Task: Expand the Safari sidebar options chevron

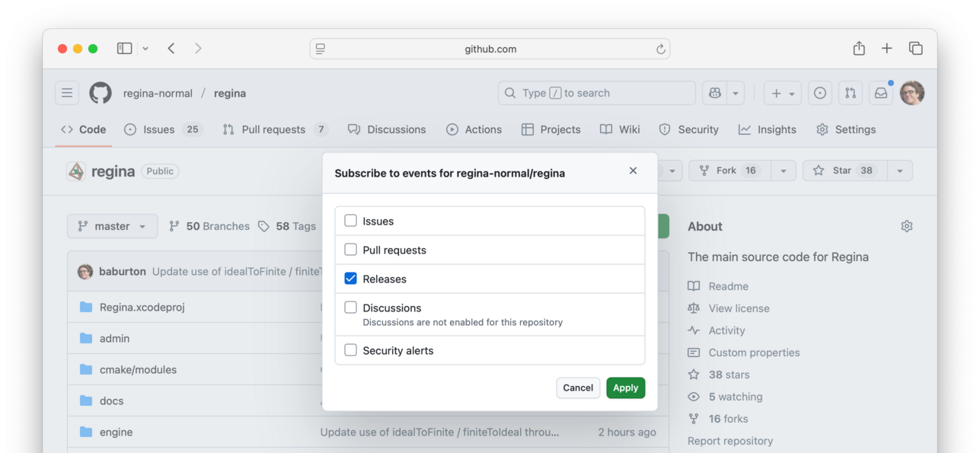Action: click(145, 48)
